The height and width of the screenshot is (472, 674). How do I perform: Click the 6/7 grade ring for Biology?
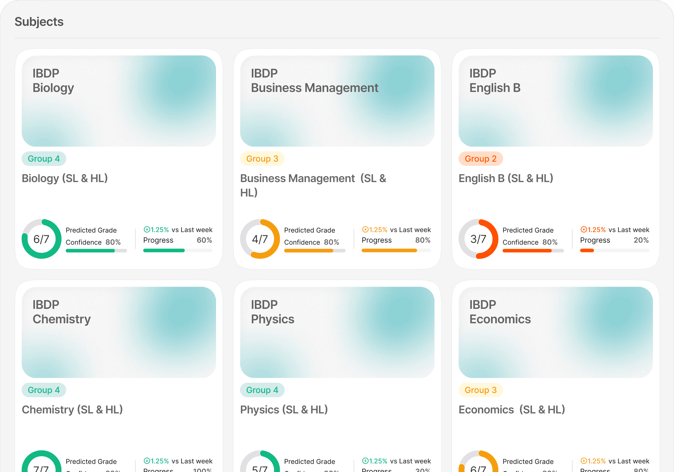click(x=42, y=239)
